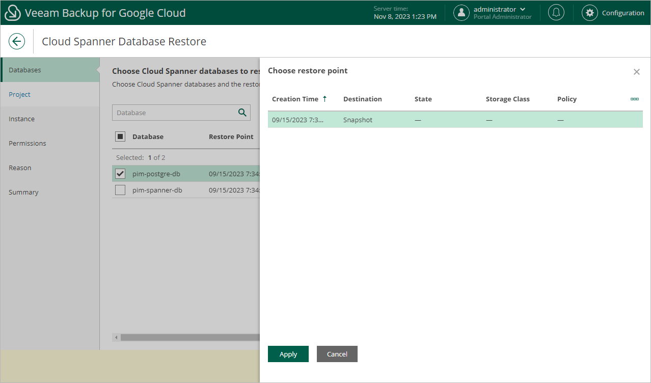Check the pim-spanner-db checkbox
This screenshot has width=651, height=383.
[x=120, y=190]
